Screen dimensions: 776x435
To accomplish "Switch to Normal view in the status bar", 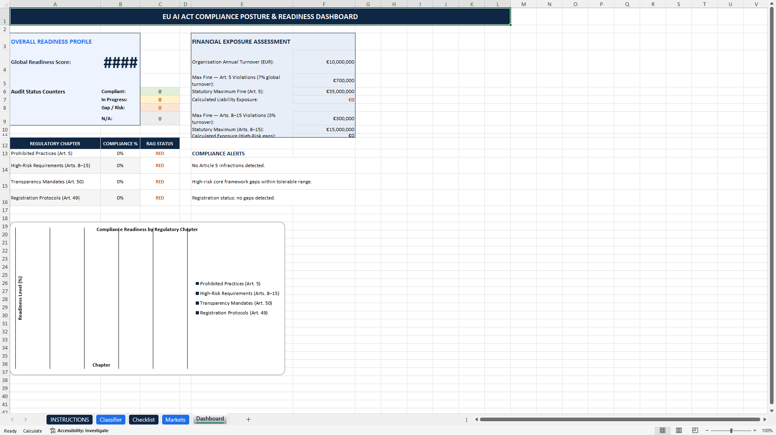I will [x=662, y=431].
